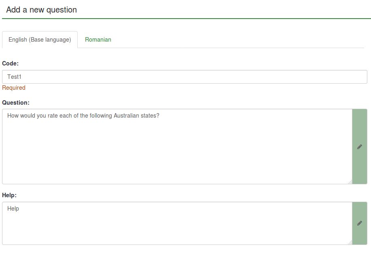Switch to the Romanian language tab
Viewport: 371px width, 253px height.
coord(98,40)
